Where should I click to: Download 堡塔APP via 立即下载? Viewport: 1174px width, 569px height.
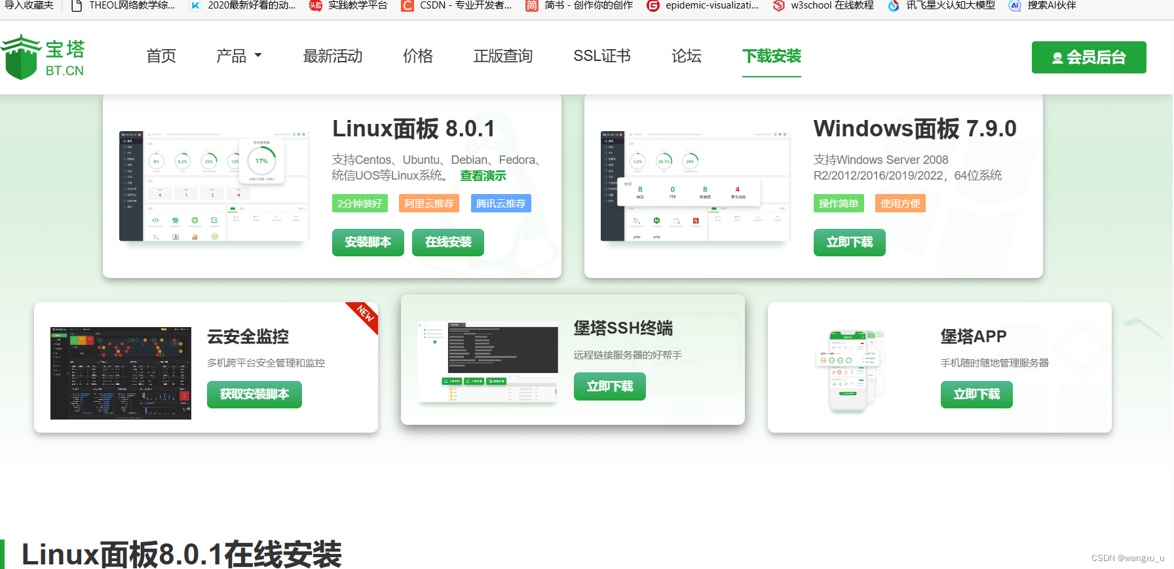(977, 395)
